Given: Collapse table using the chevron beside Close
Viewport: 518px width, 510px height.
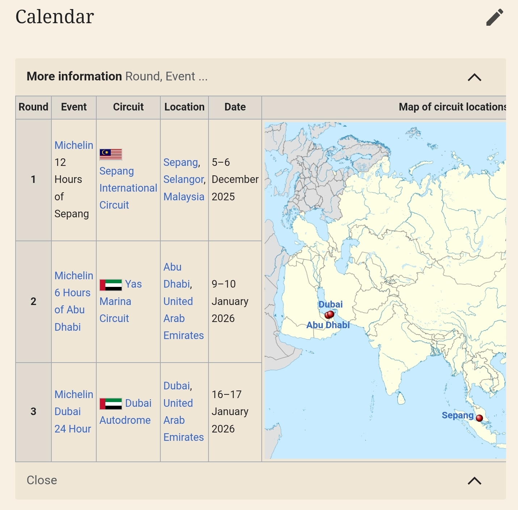Looking at the screenshot, I should 474,481.
